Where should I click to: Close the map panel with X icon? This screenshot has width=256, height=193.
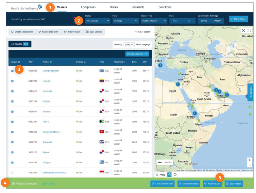coord(243,31)
